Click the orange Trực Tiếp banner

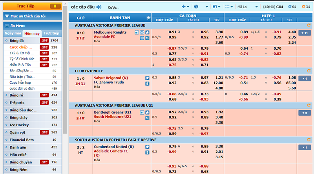[31, 6]
